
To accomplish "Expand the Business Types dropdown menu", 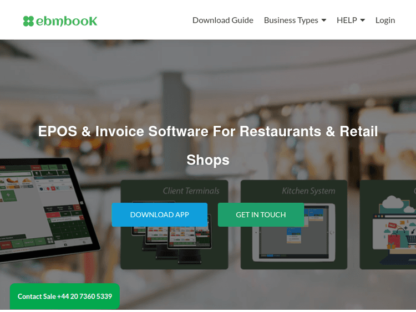I will (295, 21).
